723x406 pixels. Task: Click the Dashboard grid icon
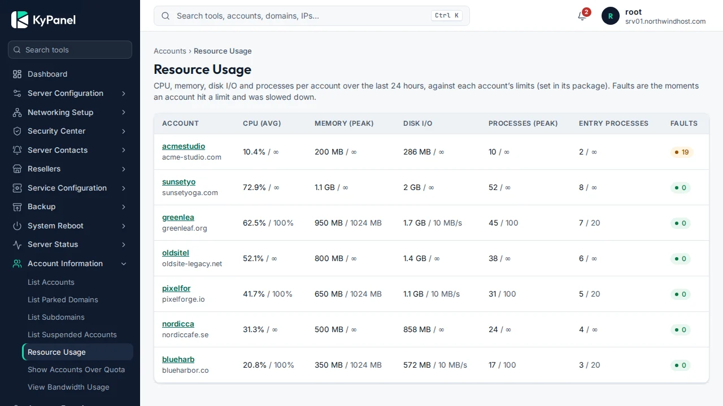pyautogui.click(x=17, y=74)
